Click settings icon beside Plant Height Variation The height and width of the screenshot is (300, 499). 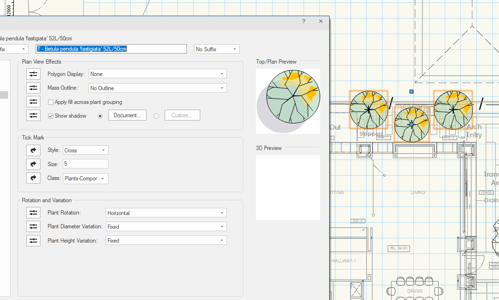click(33, 241)
